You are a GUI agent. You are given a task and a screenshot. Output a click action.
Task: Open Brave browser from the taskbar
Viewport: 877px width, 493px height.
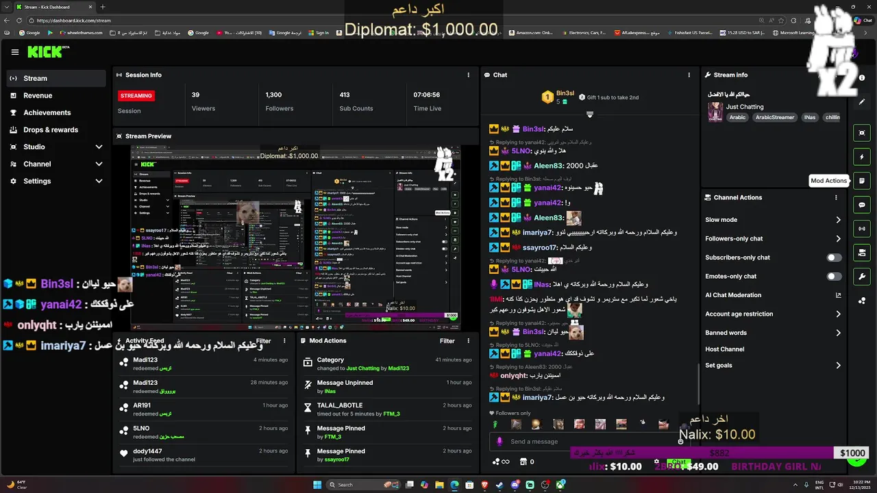click(x=485, y=485)
